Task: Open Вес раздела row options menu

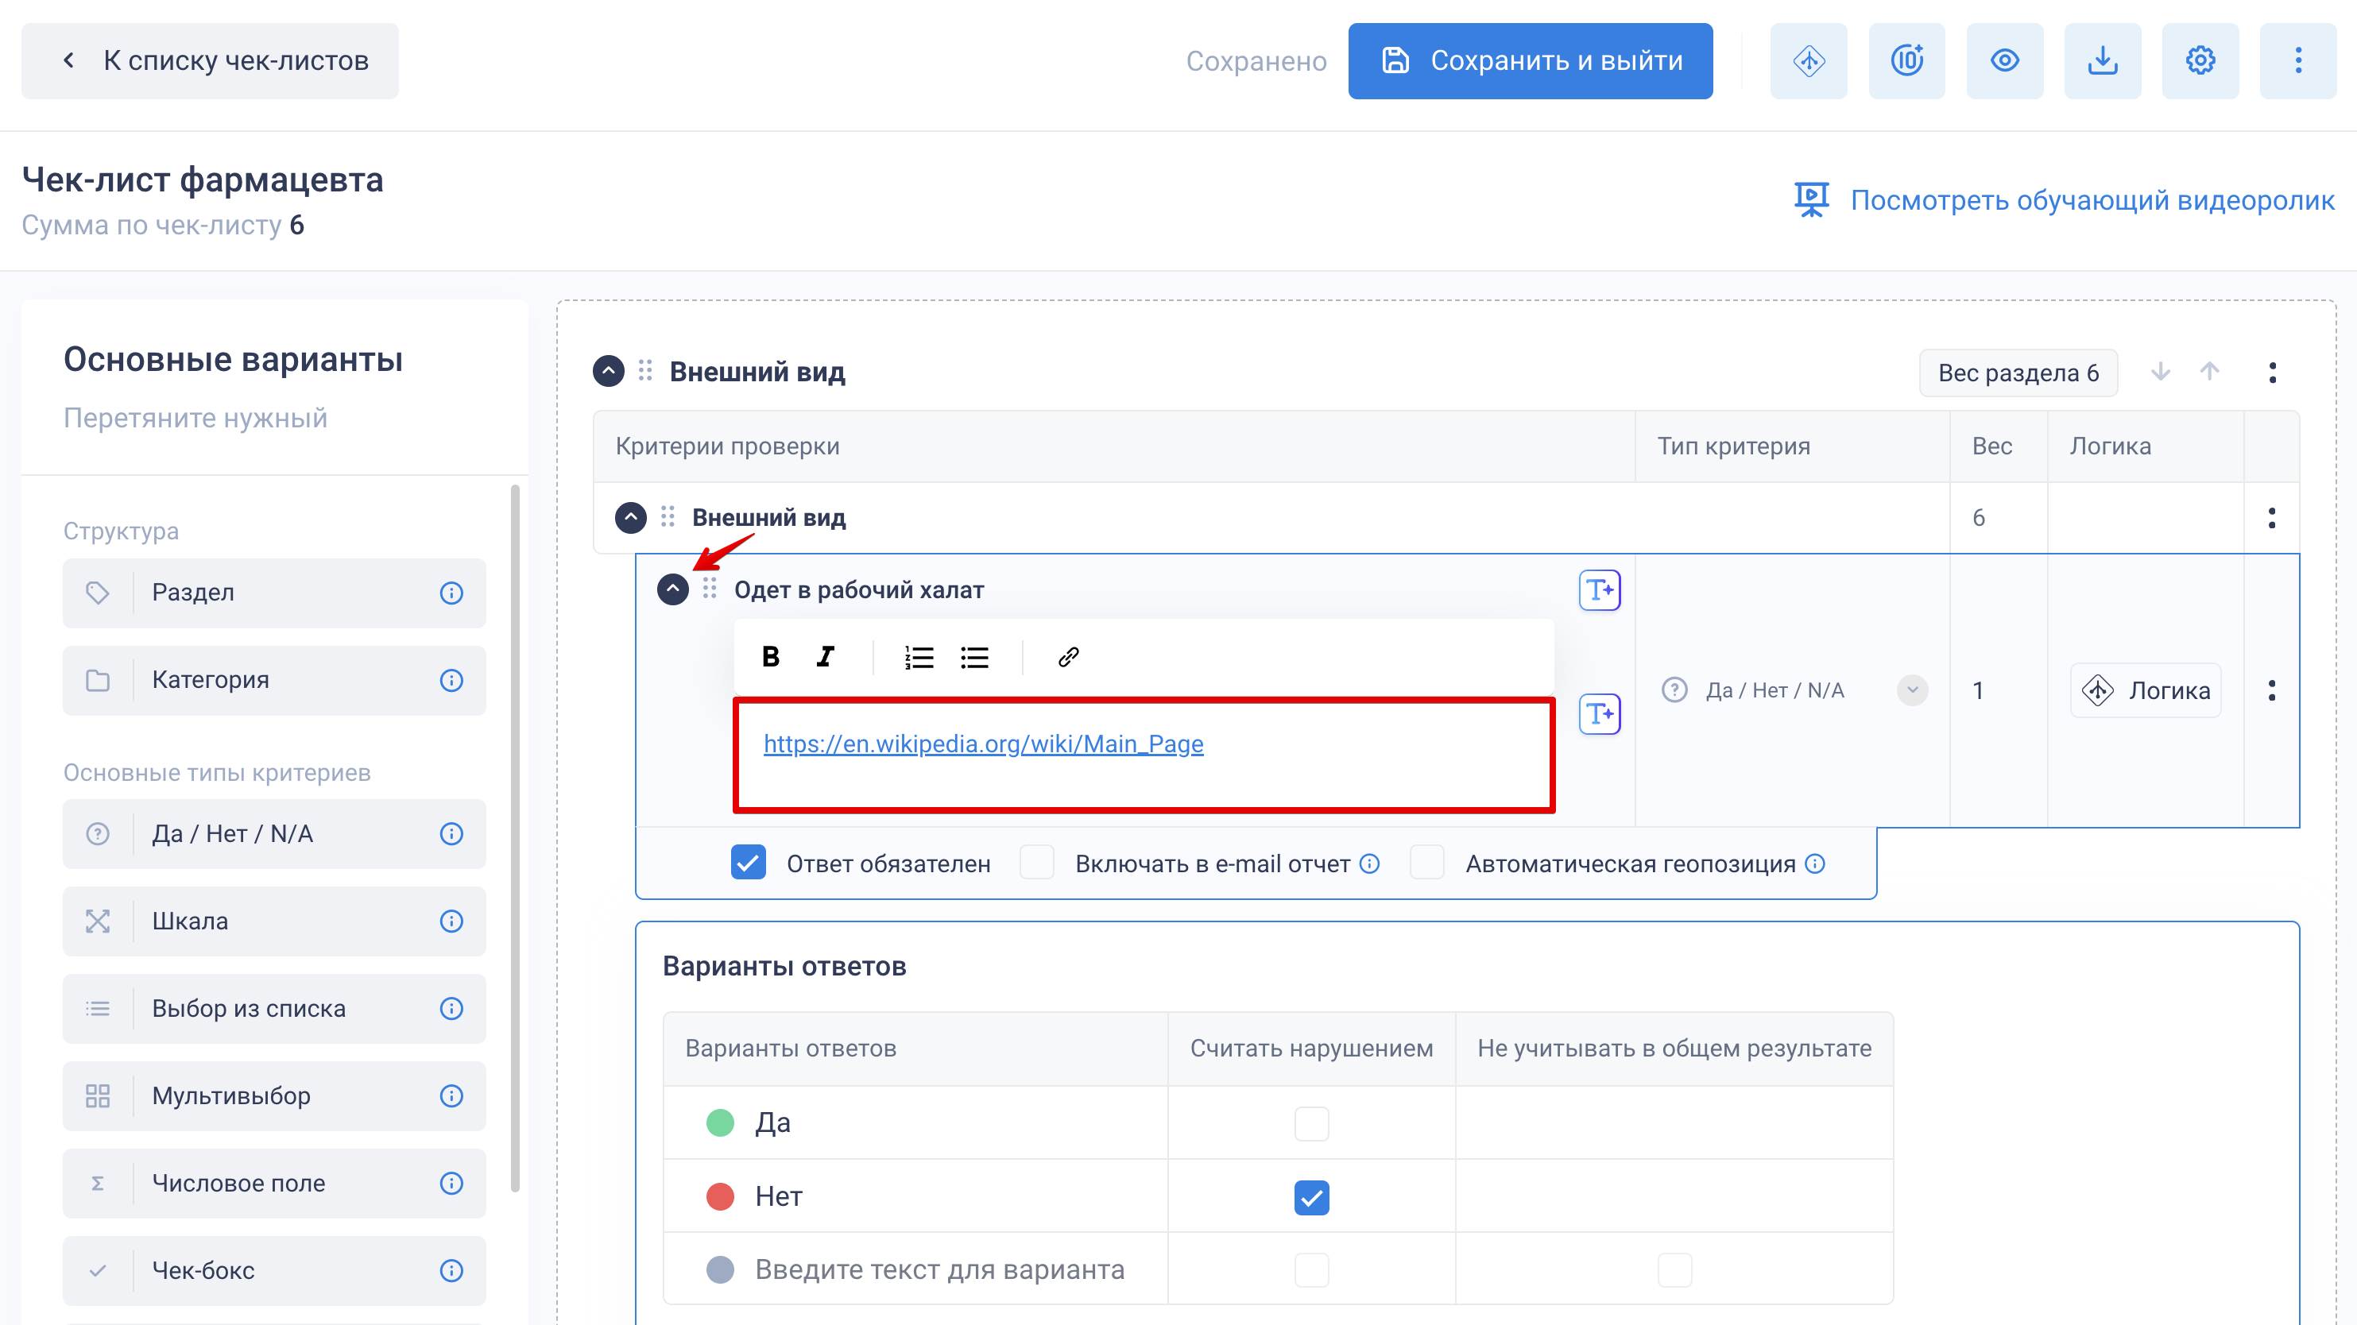Action: 2272,373
